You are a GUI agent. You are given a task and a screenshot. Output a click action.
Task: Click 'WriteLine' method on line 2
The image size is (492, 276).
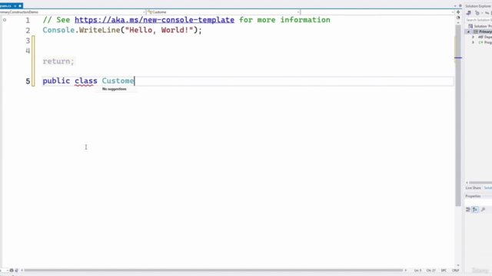(99, 30)
